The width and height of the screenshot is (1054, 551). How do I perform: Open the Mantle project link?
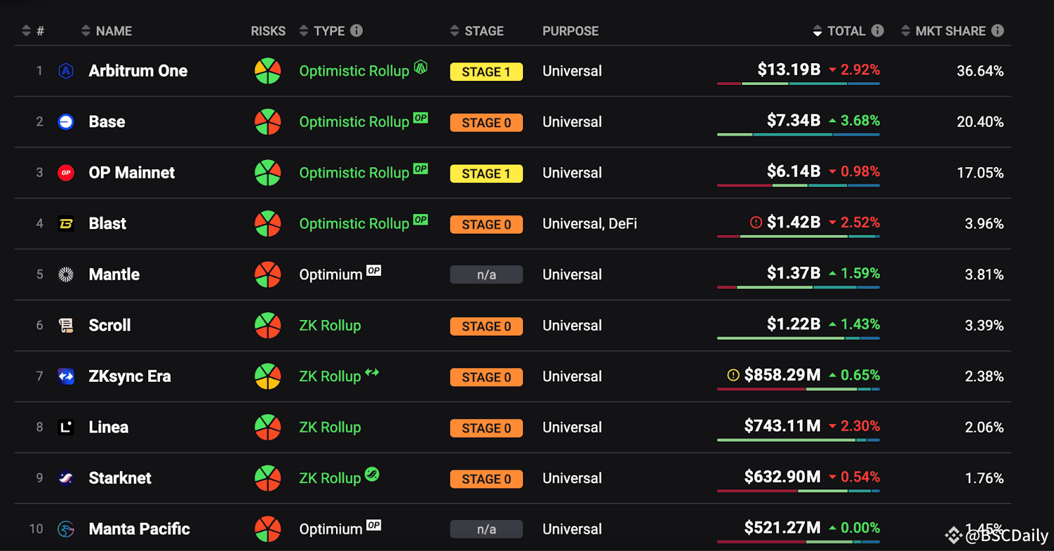click(114, 275)
